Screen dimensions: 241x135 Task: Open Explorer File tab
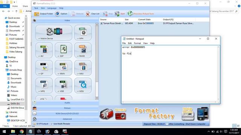coord(5,6)
